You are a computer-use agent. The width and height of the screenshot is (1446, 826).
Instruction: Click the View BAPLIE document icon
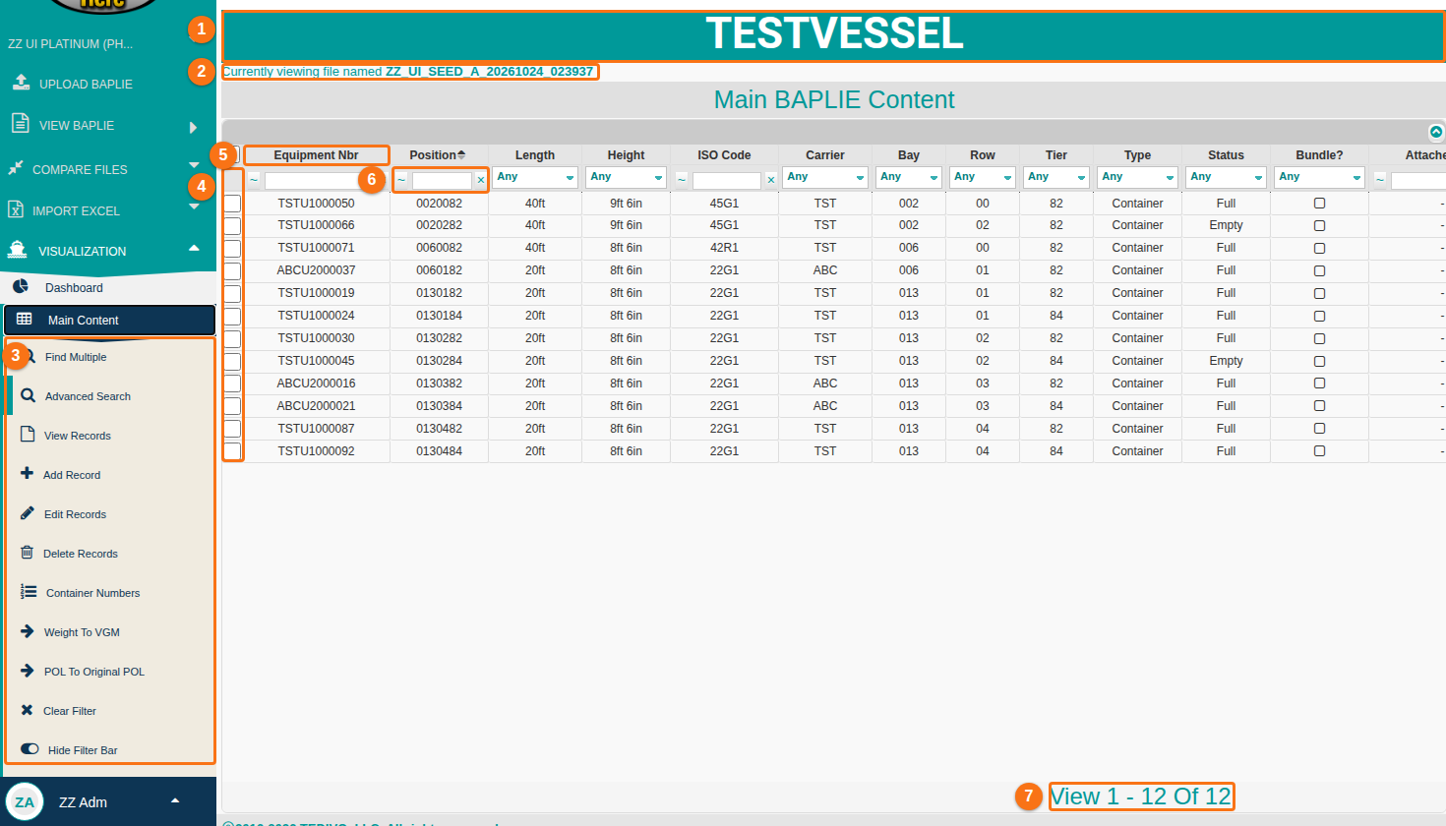[20, 123]
